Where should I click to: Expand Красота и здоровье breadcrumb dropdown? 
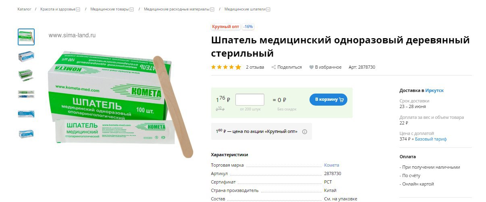tap(78, 9)
